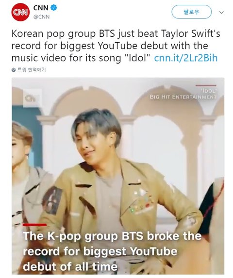Viewport: 233px width, 278px height.
Task: Open the CNN profile avatar logo
Action: tap(20, 12)
